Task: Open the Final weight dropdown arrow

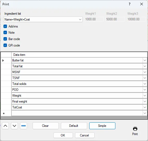Action: click(x=145, y=101)
